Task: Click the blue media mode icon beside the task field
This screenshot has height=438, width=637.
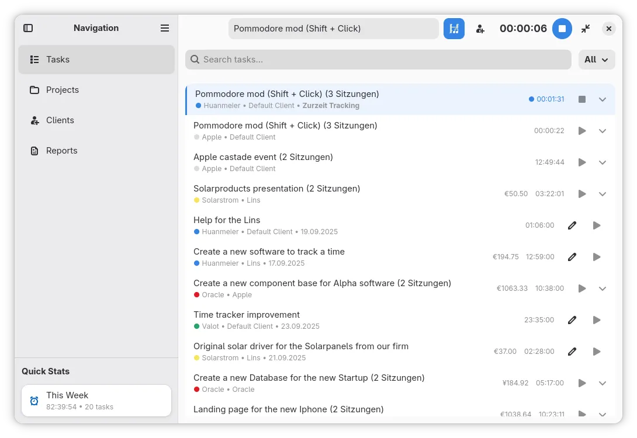Action: click(x=454, y=28)
